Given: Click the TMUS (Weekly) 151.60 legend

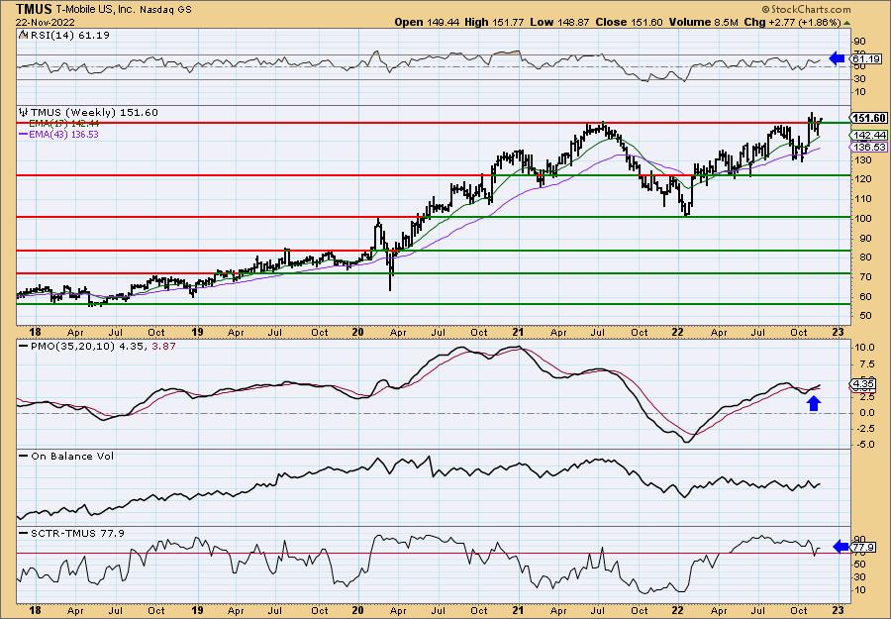Looking at the screenshot, I should point(94,113).
